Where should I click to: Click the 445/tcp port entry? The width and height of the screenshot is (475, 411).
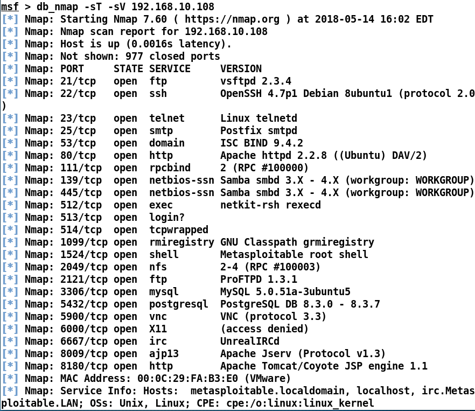coord(81,193)
